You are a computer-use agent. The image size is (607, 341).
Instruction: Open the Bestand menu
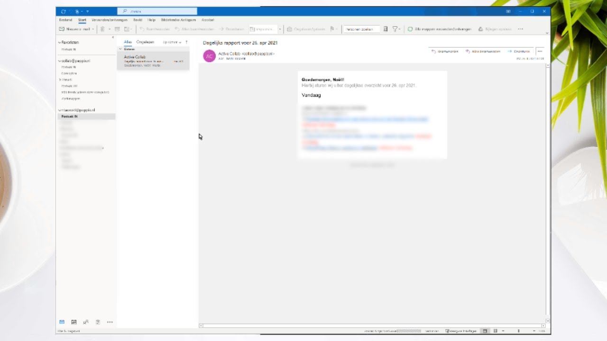click(x=65, y=20)
